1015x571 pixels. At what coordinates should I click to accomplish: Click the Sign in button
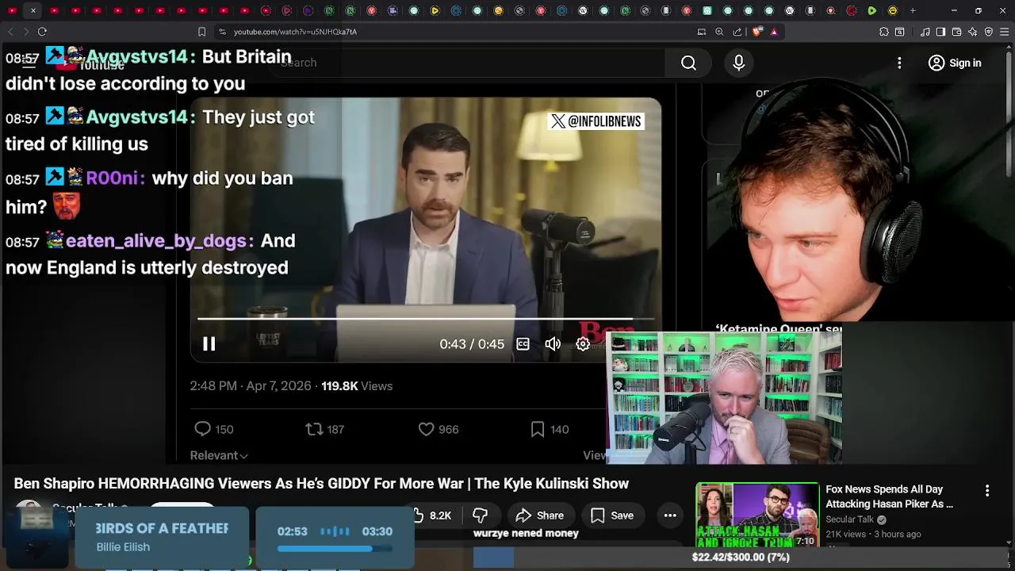(x=955, y=63)
